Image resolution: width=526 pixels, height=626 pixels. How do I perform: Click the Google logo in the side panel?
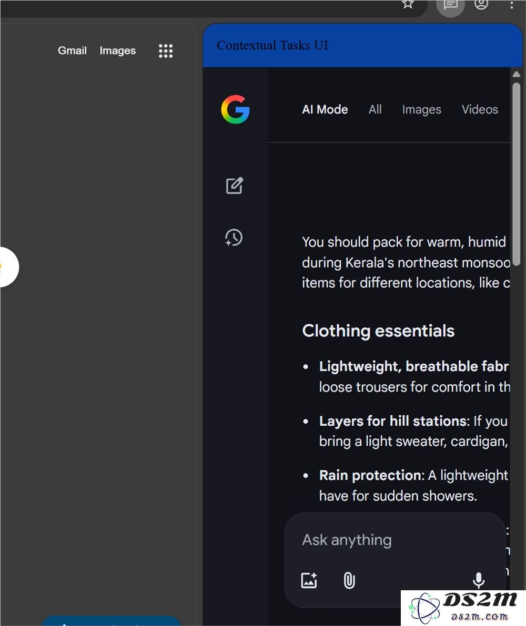(x=235, y=109)
